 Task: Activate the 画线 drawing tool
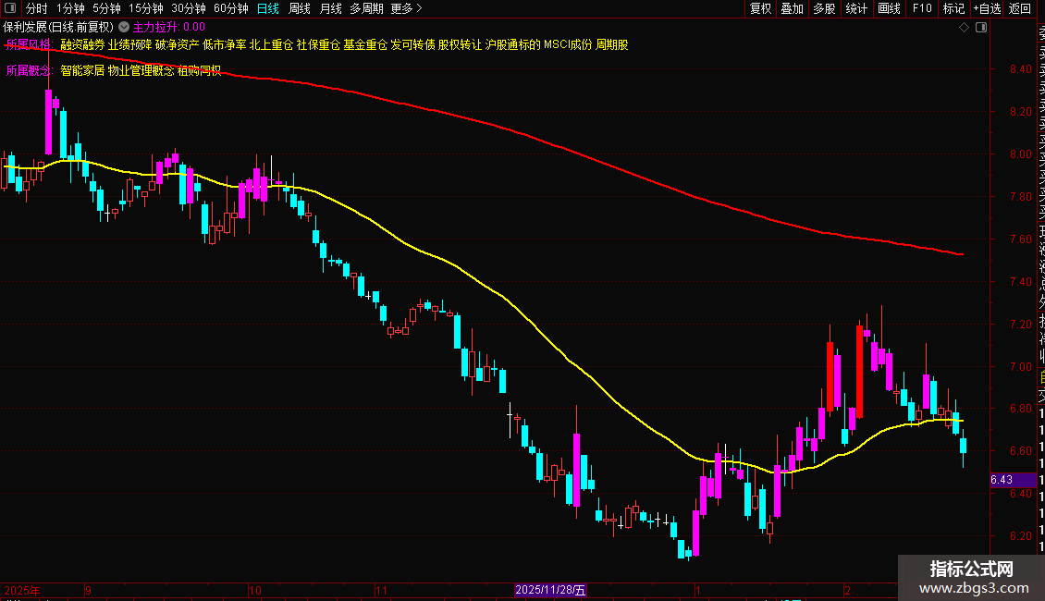click(889, 8)
